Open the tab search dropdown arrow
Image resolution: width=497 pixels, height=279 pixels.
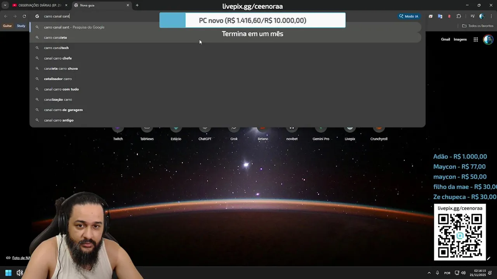[x=5, y=5]
